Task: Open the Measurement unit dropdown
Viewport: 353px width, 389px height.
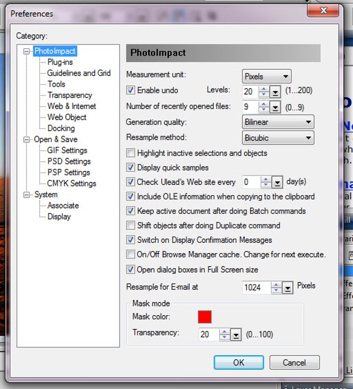Action: click(266, 76)
